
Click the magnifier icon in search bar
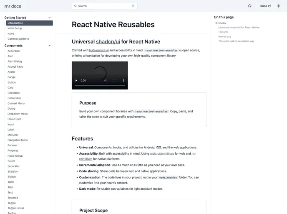(x=75, y=6)
